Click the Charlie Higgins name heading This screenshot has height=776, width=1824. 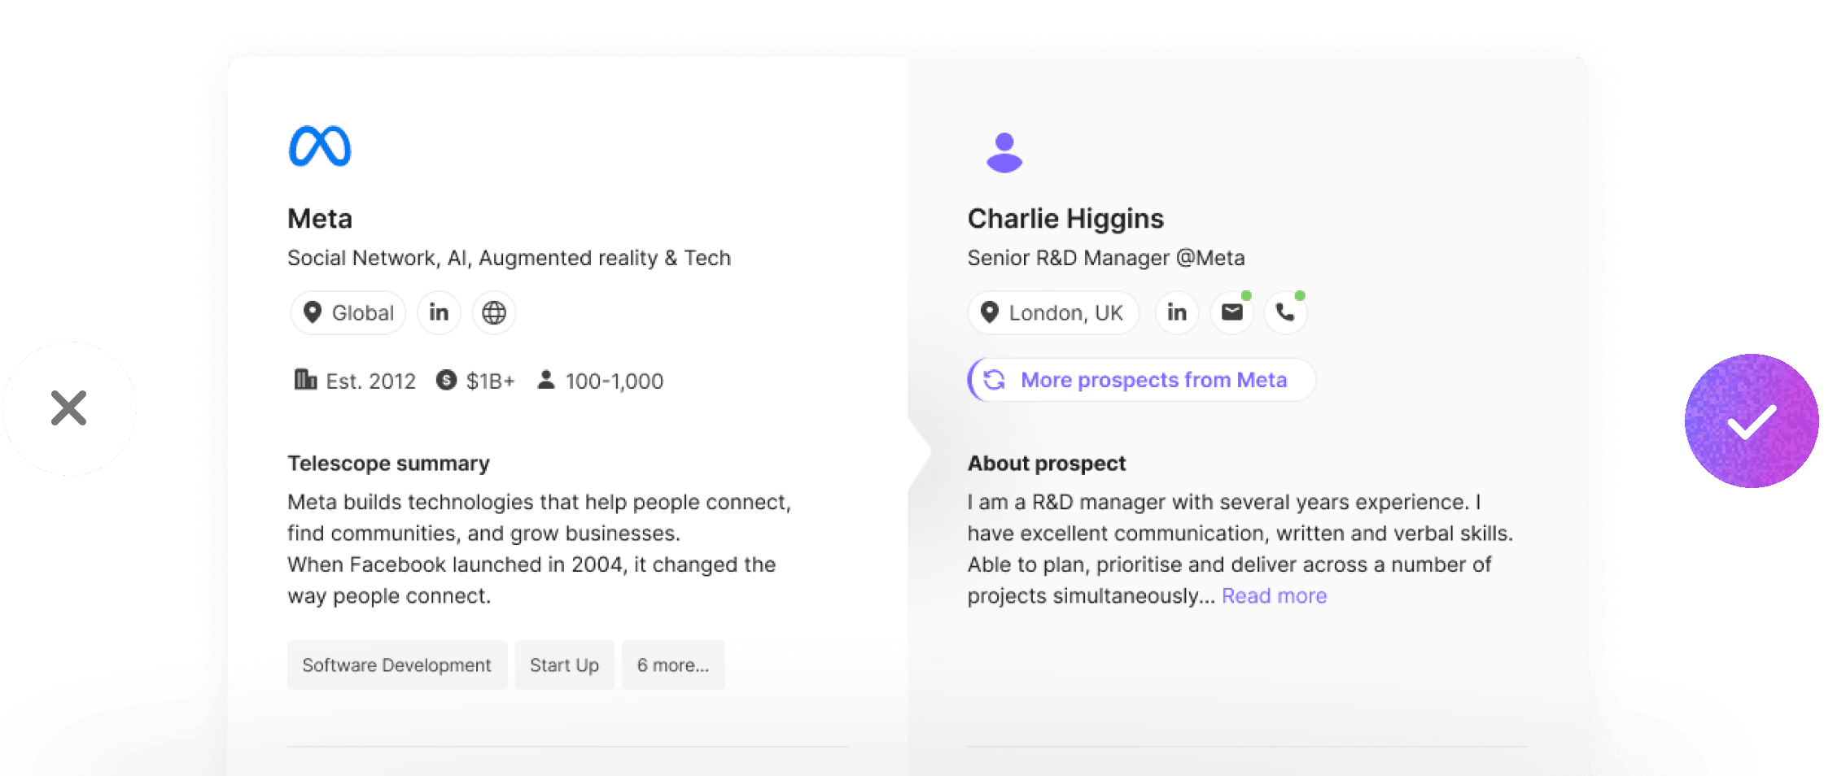1065,219
